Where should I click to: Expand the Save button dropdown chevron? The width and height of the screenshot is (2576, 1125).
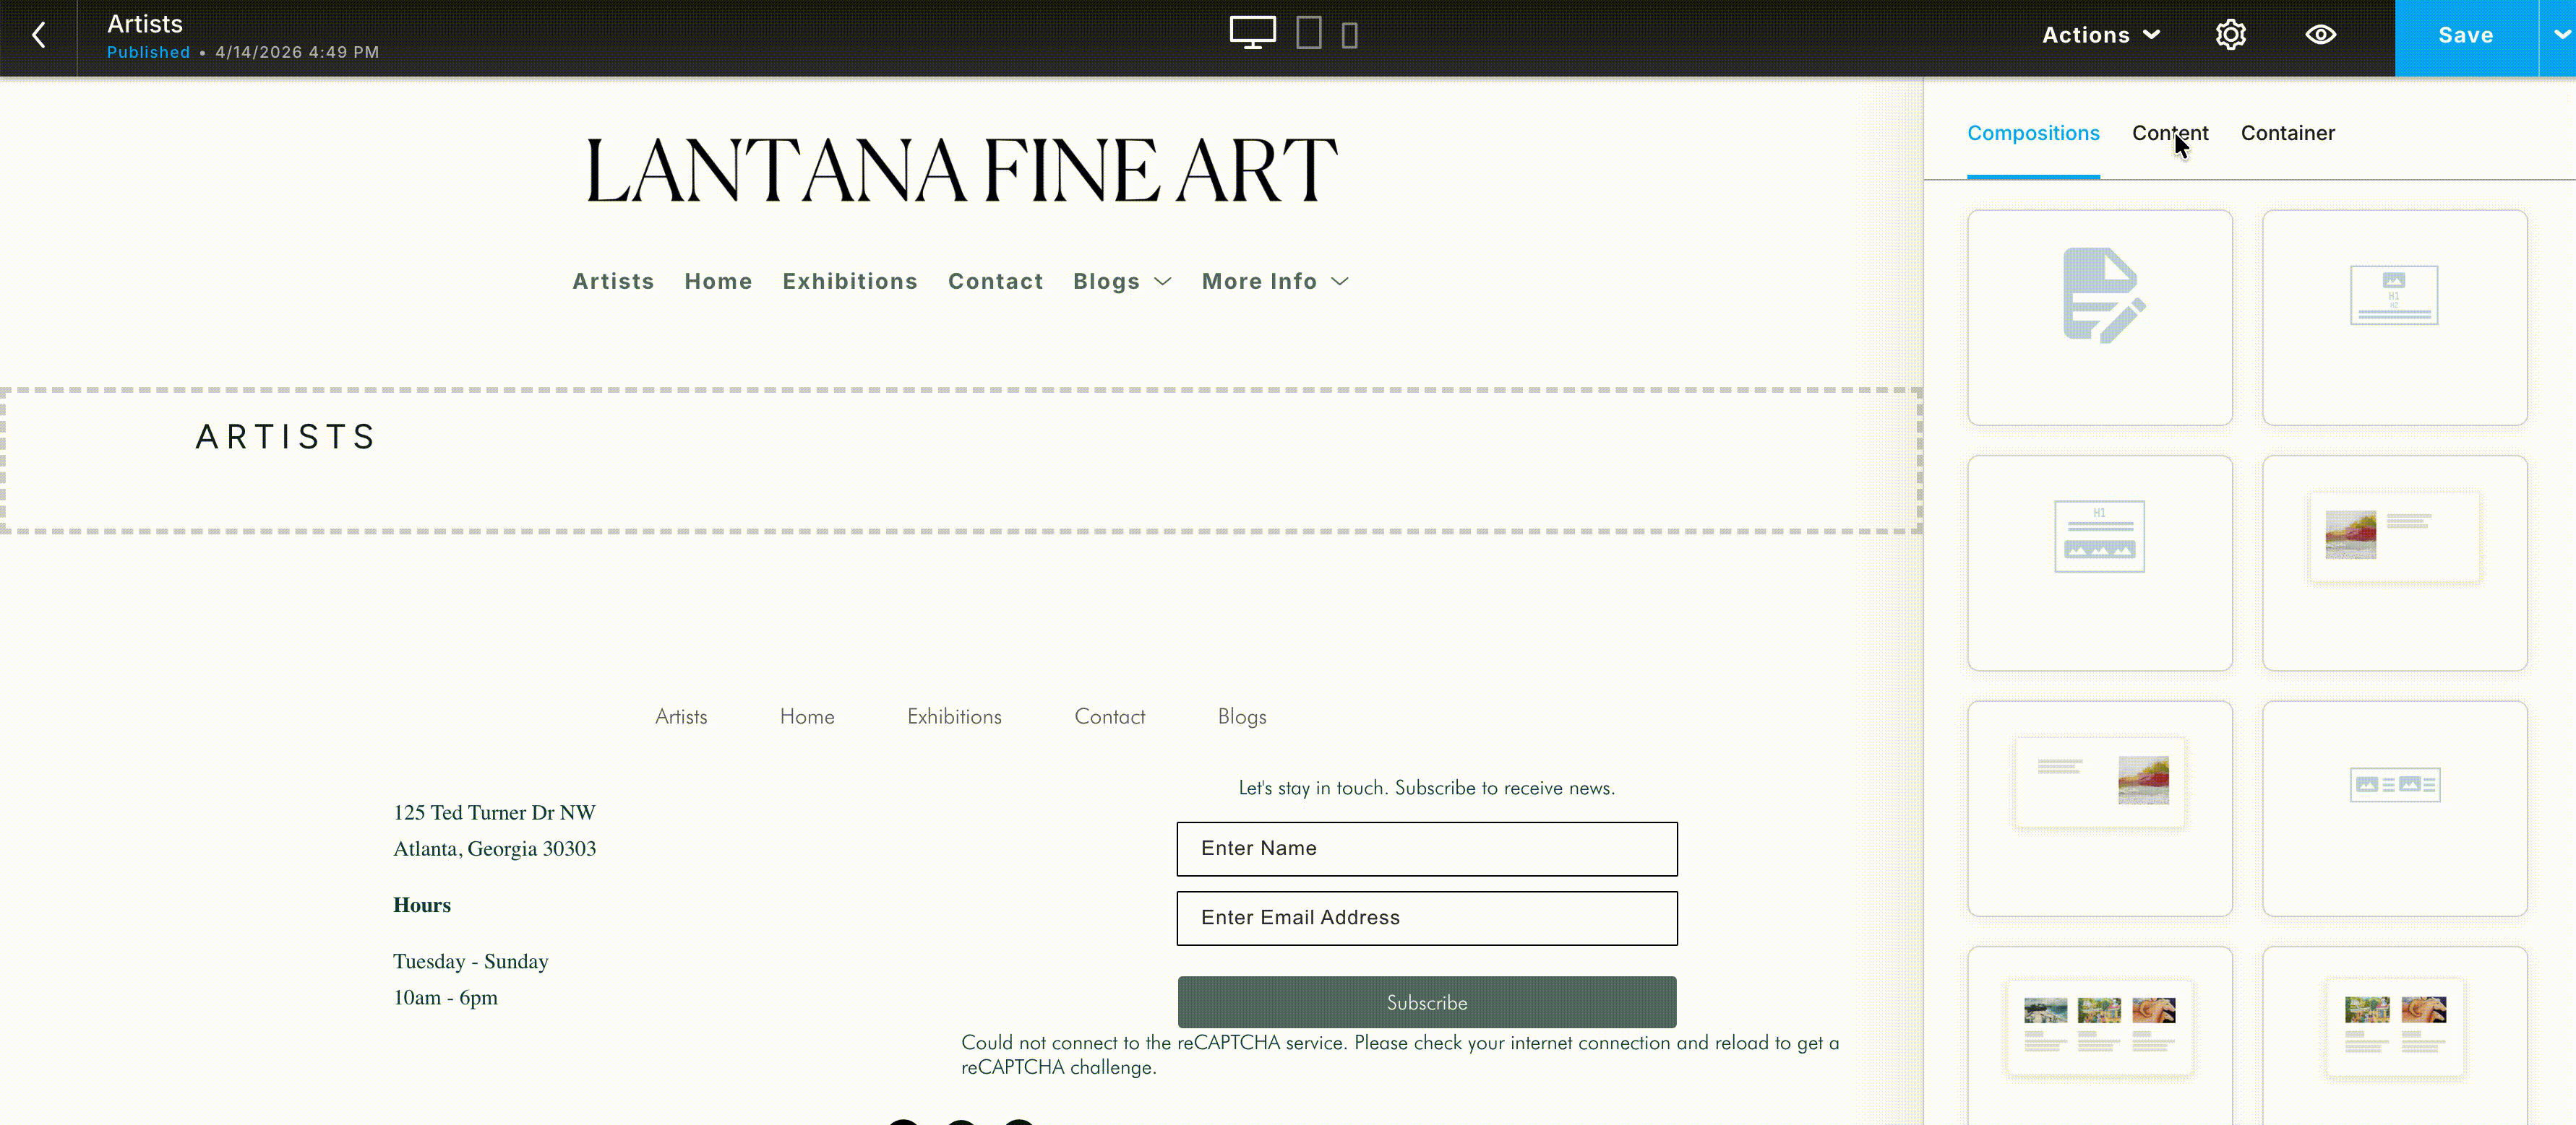coord(2558,34)
